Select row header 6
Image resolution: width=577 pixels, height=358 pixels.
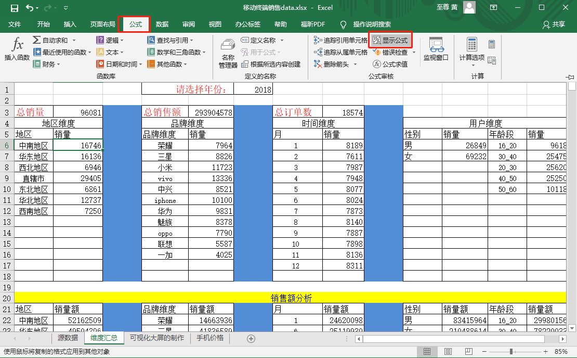[x=7, y=145]
